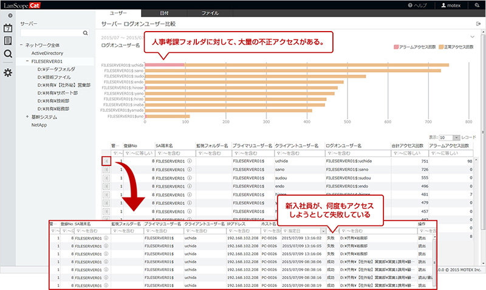Open the detail icon for the endo row
This screenshot has height=290, width=486.
[106, 187]
